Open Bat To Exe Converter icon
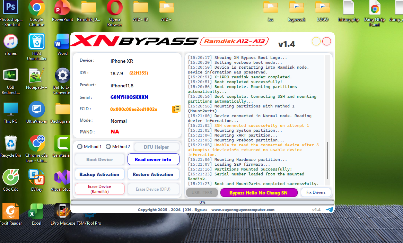This screenshot has width=403, height=243. pyautogui.click(x=62, y=81)
